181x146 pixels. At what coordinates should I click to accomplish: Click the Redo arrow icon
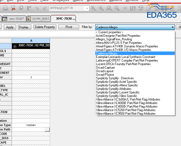[x=45, y=8]
